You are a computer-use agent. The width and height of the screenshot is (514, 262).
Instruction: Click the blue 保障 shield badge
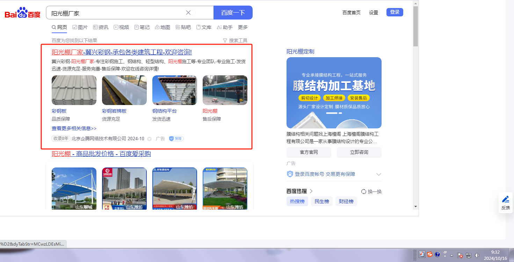pos(176,139)
